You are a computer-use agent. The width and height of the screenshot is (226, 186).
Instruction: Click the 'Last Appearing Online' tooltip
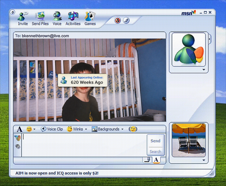(82, 80)
